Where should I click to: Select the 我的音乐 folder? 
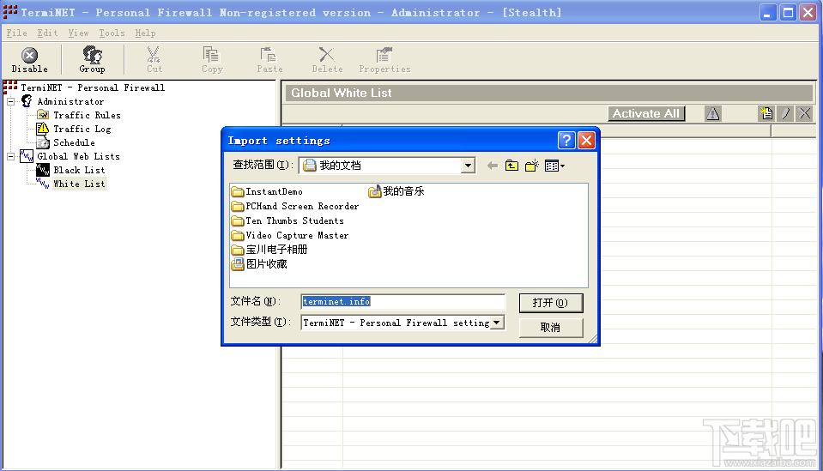point(396,191)
